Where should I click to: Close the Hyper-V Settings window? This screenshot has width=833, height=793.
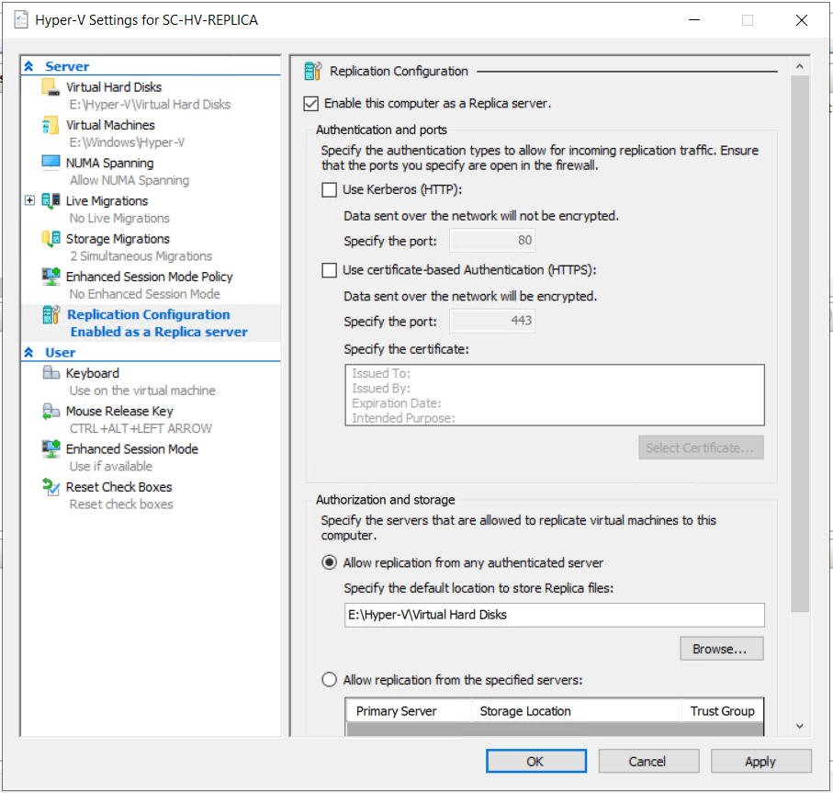802,20
